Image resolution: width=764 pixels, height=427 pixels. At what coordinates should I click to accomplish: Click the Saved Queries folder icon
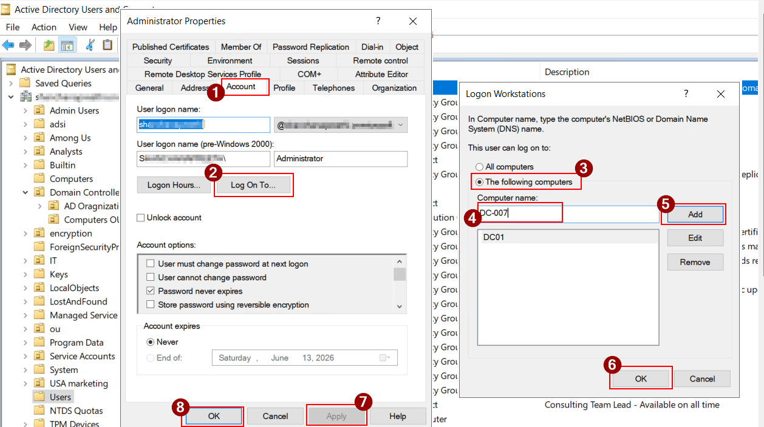click(x=25, y=83)
